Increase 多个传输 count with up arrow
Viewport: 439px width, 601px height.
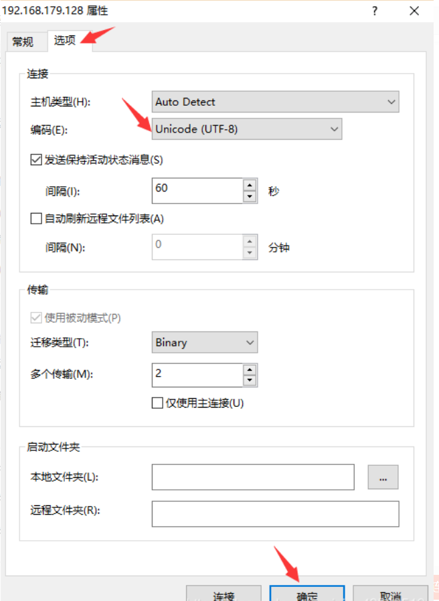pyautogui.click(x=250, y=369)
